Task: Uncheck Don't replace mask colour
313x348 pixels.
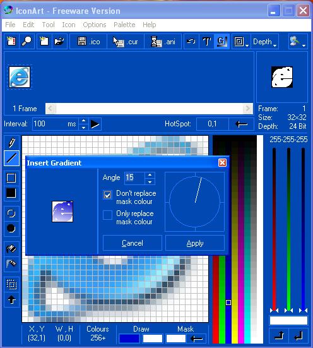Action: tap(107, 195)
